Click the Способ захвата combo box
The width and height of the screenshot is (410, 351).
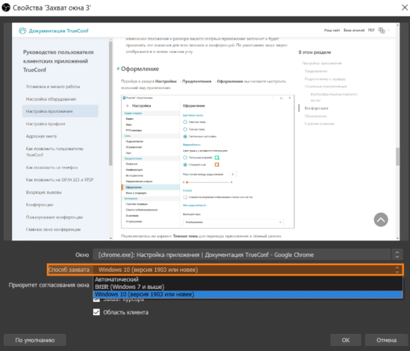[x=248, y=270]
